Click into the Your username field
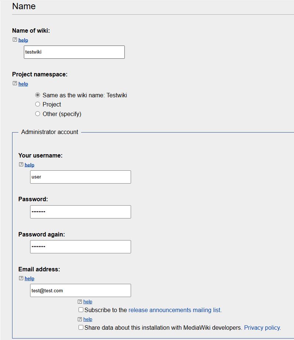This screenshot has width=294, height=340. pos(80,177)
